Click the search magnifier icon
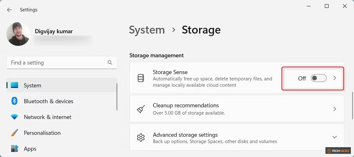The height and width of the screenshot is (157, 354). pyautogui.click(x=110, y=63)
